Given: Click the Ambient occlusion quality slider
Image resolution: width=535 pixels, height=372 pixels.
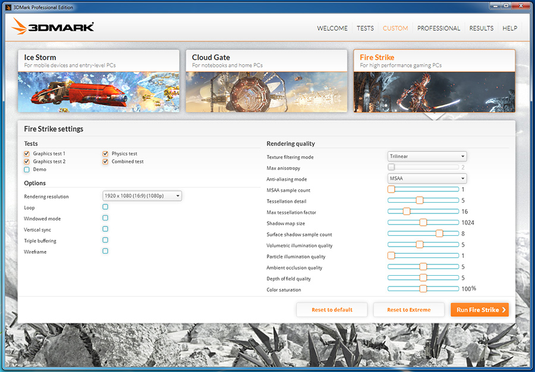Looking at the screenshot, I should [x=423, y=267].
